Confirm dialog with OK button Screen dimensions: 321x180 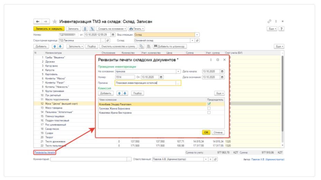(206, 132)
